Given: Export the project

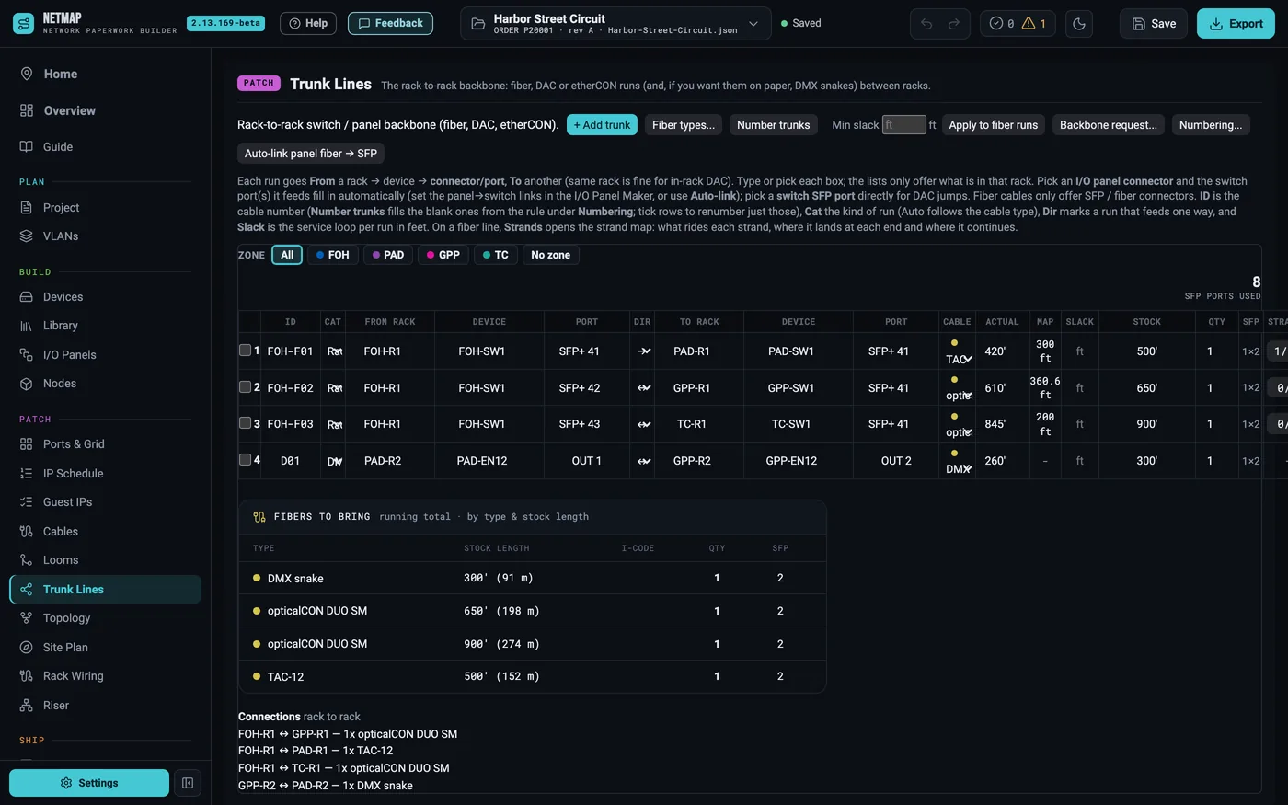Looking at the screenshot, I should pos(1236,24).
